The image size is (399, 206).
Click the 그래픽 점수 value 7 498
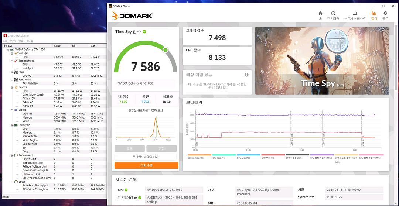pyautogui.click(x=217, y=38)
